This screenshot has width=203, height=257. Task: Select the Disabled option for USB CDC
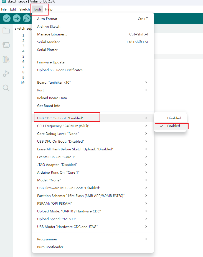pos(170,118)
